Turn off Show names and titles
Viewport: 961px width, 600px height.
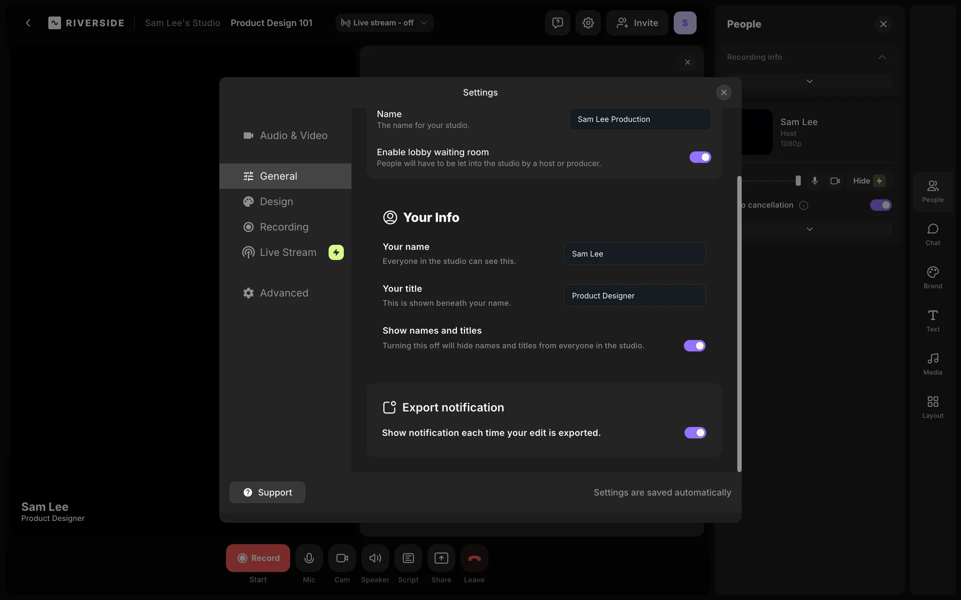tap(694, 345)
